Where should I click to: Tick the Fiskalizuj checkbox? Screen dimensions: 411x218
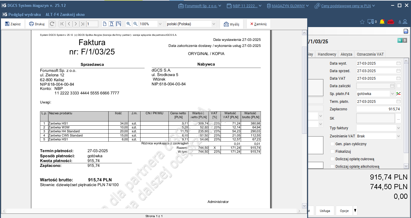pyautogui.click(x=332, y=152)
